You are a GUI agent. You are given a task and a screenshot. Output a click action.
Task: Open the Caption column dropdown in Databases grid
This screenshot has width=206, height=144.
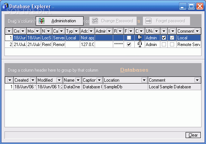click(99, 80)
